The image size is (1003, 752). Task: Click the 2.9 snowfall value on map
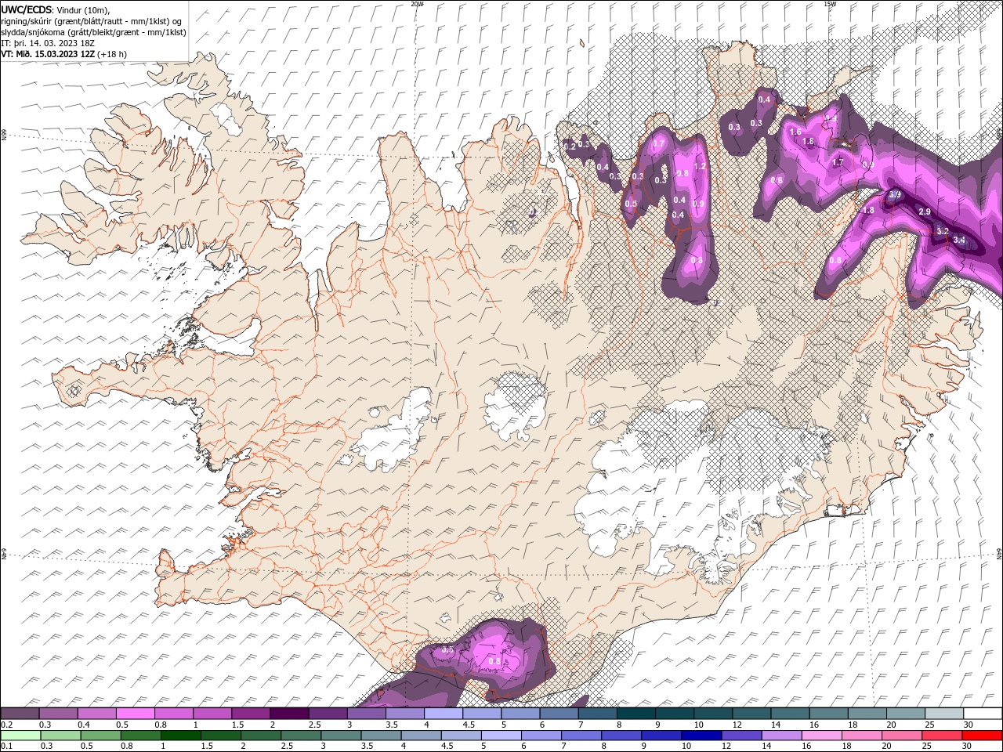click(924, 212)
